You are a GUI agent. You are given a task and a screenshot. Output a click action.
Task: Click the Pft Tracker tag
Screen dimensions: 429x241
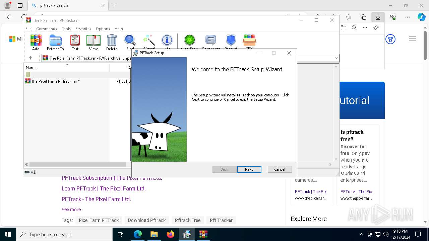(221, 220)
